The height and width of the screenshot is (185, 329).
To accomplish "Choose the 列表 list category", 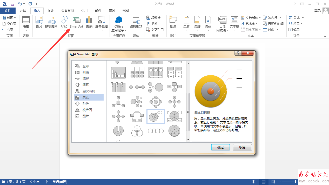I will coord(89,72).
